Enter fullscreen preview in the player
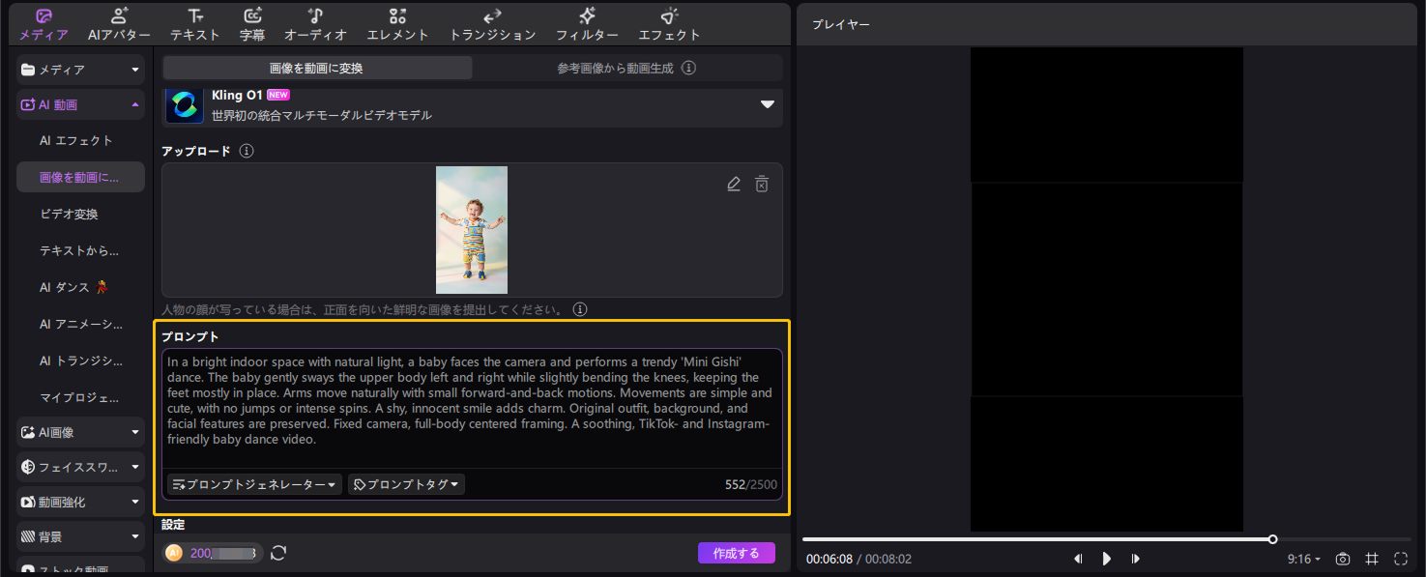The width and height of the screenshot is (1426, 577). [x=1401, y=559]
